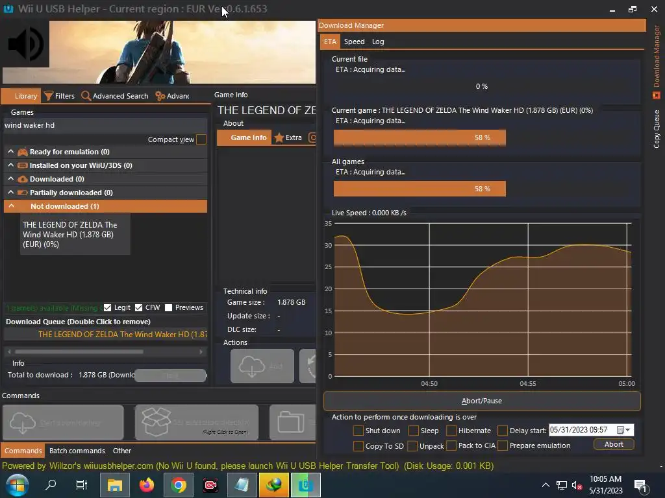Click the muted volume tray icon

(x=577, y=485)
